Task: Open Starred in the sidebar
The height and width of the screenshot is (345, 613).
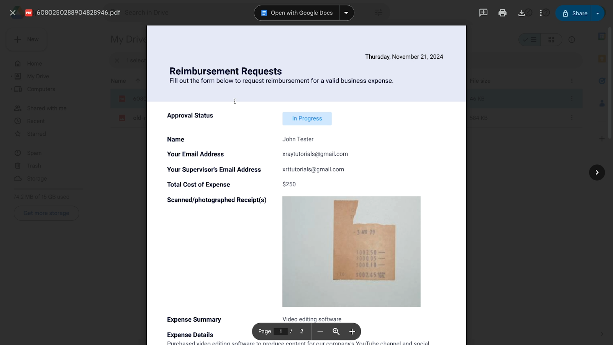Action: pos(36,134)
